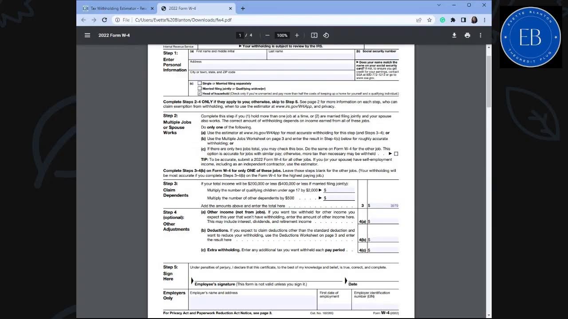Click the 4(a) other income field

point(384,222)
